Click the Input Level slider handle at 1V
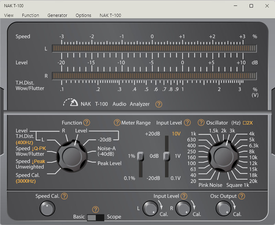This screenshot has height=225, width=275. coord(166,157)
